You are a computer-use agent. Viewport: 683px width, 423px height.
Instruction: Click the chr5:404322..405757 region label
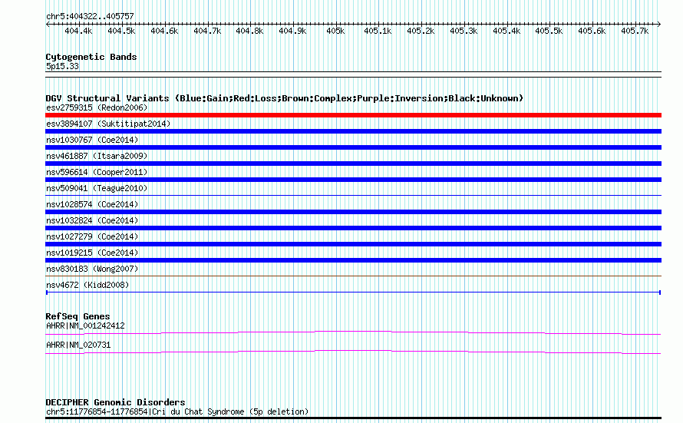pos(90,16)
